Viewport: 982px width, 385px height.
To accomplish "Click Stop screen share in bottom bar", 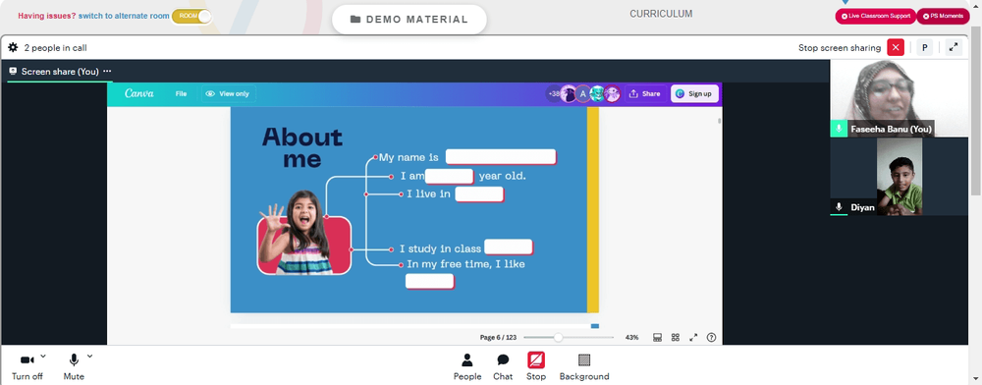I will click(x=536, y=367).
